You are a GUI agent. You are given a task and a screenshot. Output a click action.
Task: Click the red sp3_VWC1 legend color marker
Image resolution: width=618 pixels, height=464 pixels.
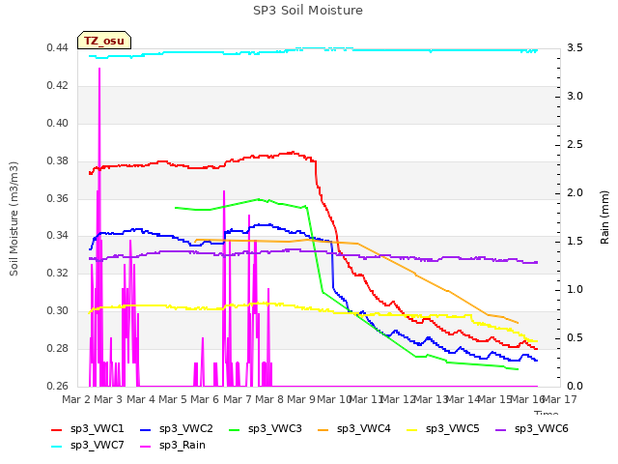pyautogui.click(x=57, y=430)
